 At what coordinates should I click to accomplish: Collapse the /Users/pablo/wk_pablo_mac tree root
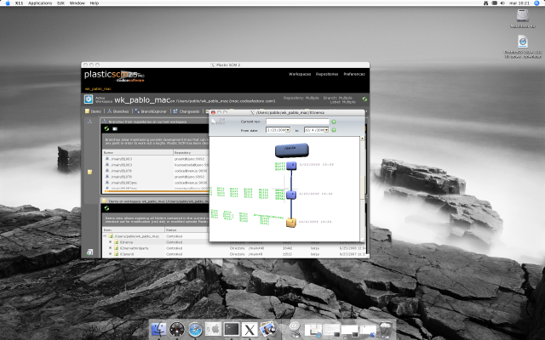(105, 236)
